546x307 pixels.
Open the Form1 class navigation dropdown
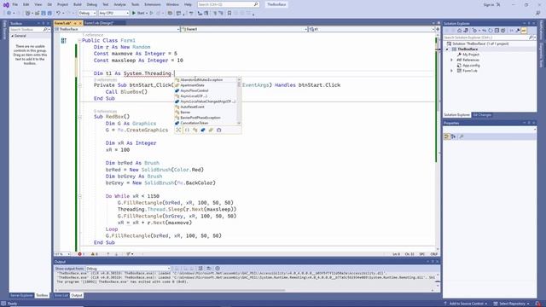pos(244,29)
